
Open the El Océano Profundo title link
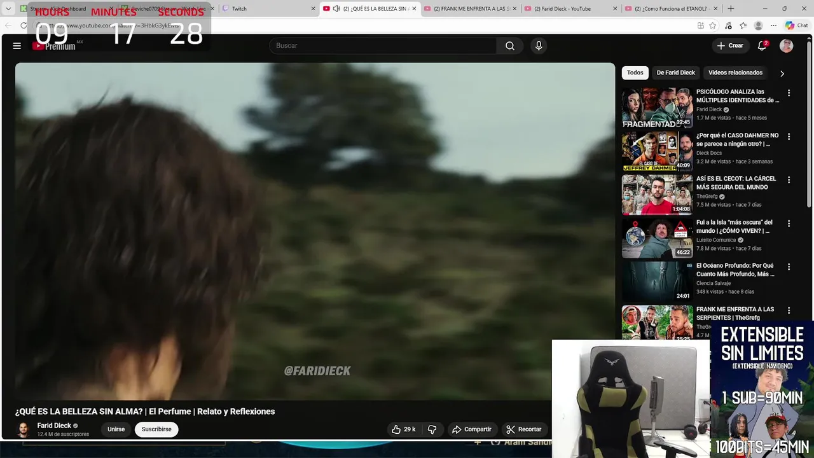click(735, 270)
